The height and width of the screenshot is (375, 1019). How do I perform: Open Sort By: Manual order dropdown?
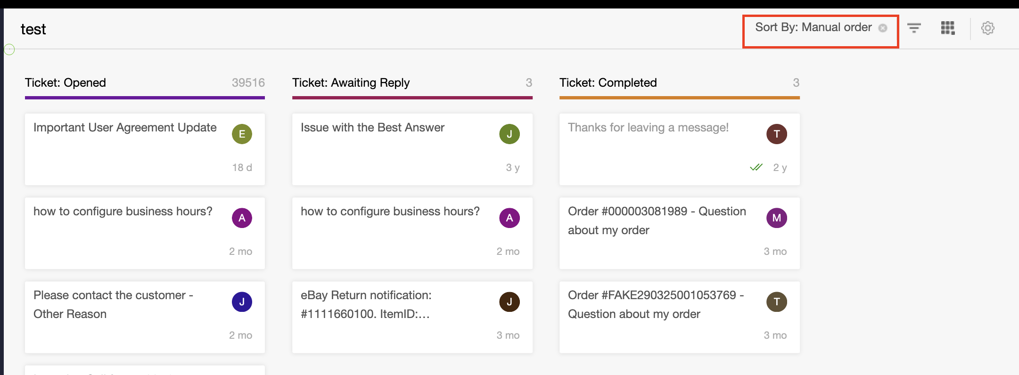click(x=814, y=27)
